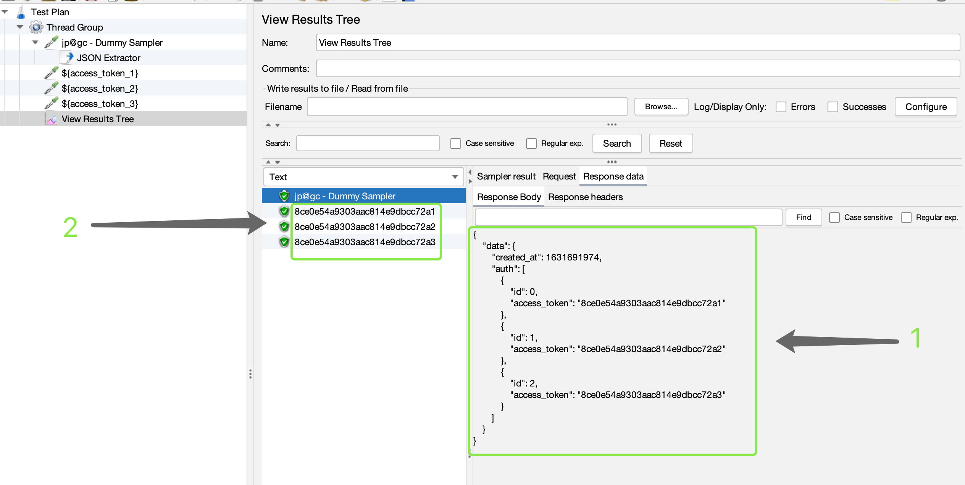Image resolution: width=965 pixels, height=485 pixels.
Task: Click the View Results Tree graph icon
Action: pyautogui.click(x=51, y=119)
